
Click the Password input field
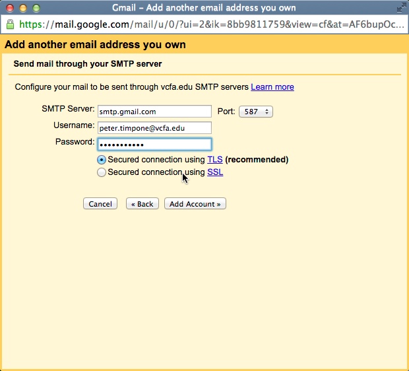154,145
